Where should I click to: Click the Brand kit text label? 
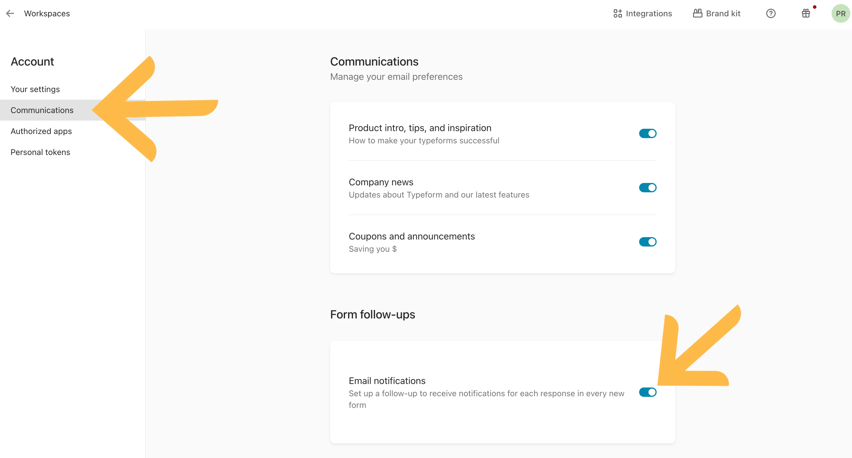pos(723,14)
